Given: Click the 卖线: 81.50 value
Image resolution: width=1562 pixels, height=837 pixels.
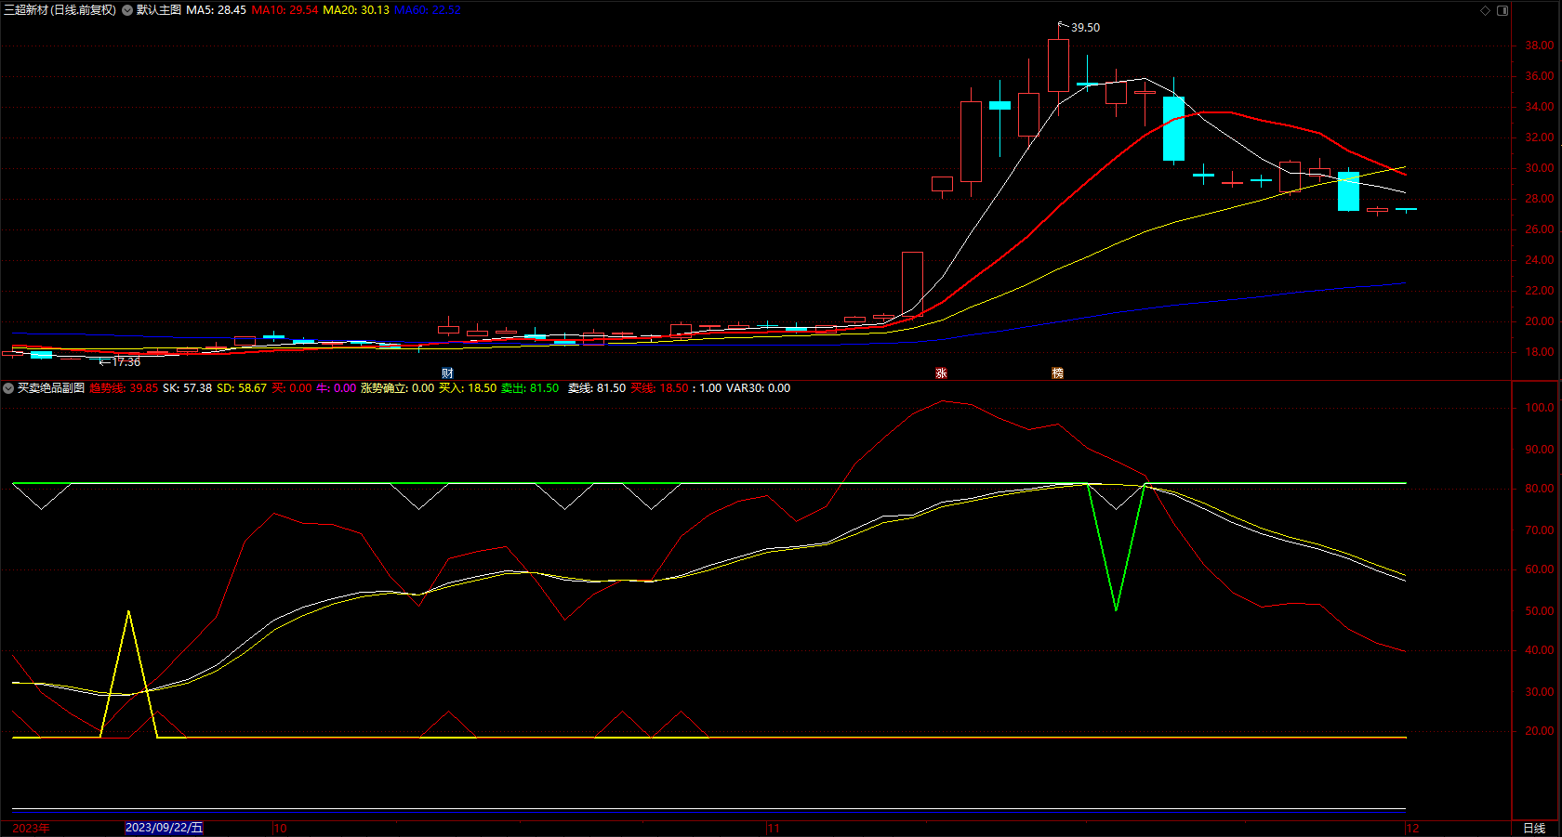Looking at the screenshot, I should click(597, 388).
